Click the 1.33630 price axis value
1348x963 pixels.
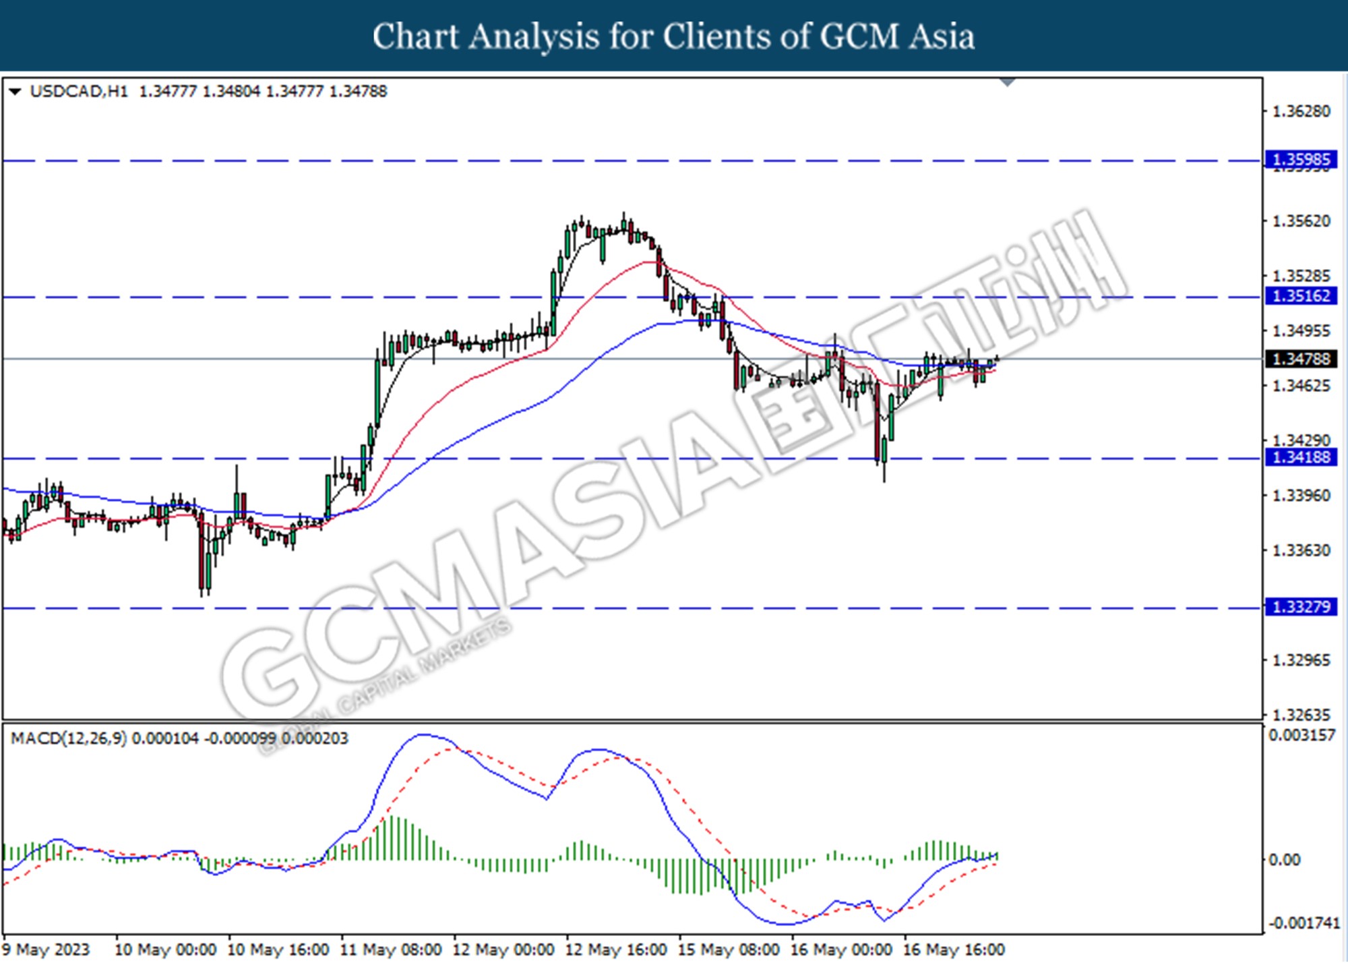1301,551
